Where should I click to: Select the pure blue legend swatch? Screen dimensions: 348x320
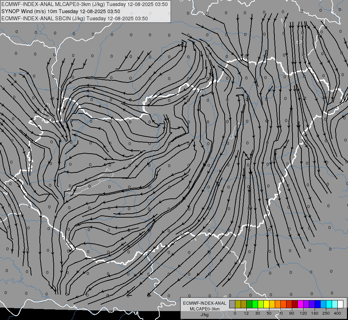[x=318, y=304]
